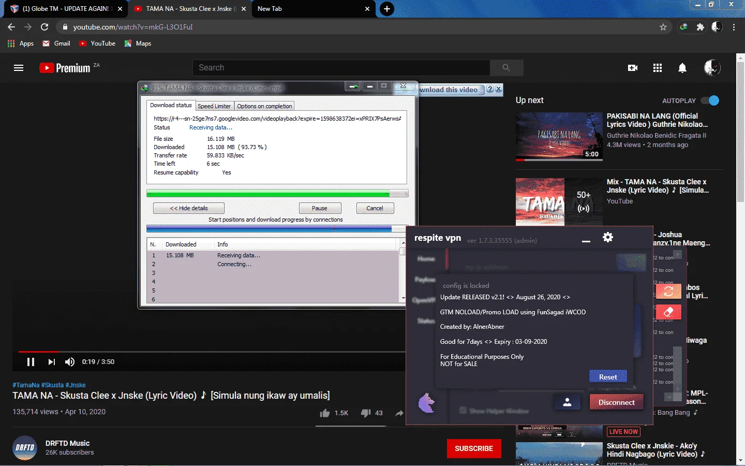This screenshot has width=745, height=466.
Task: Open the YouTube hamburger guide menu
Action: 19,68
